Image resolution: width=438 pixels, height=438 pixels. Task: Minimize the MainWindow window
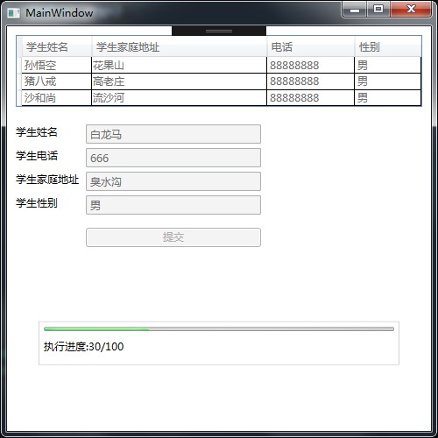tap(355, 10)
